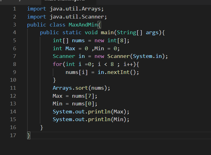Click closing brace of for loop on line 10
Viewport: 211px width, 155px height.
coord(54,80)
